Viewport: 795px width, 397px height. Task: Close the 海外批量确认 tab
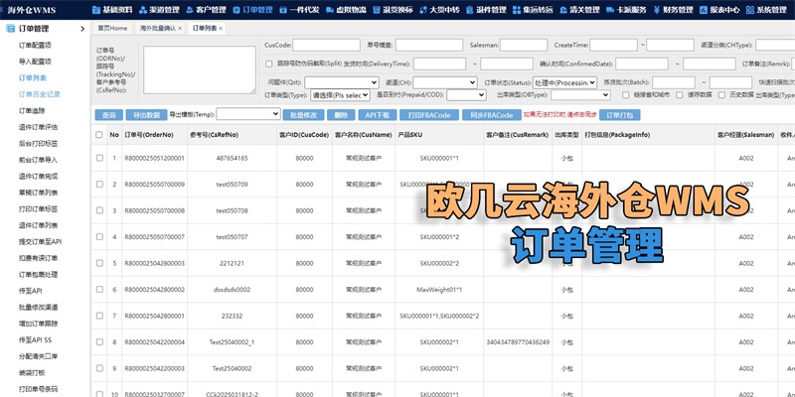[180, 29]
